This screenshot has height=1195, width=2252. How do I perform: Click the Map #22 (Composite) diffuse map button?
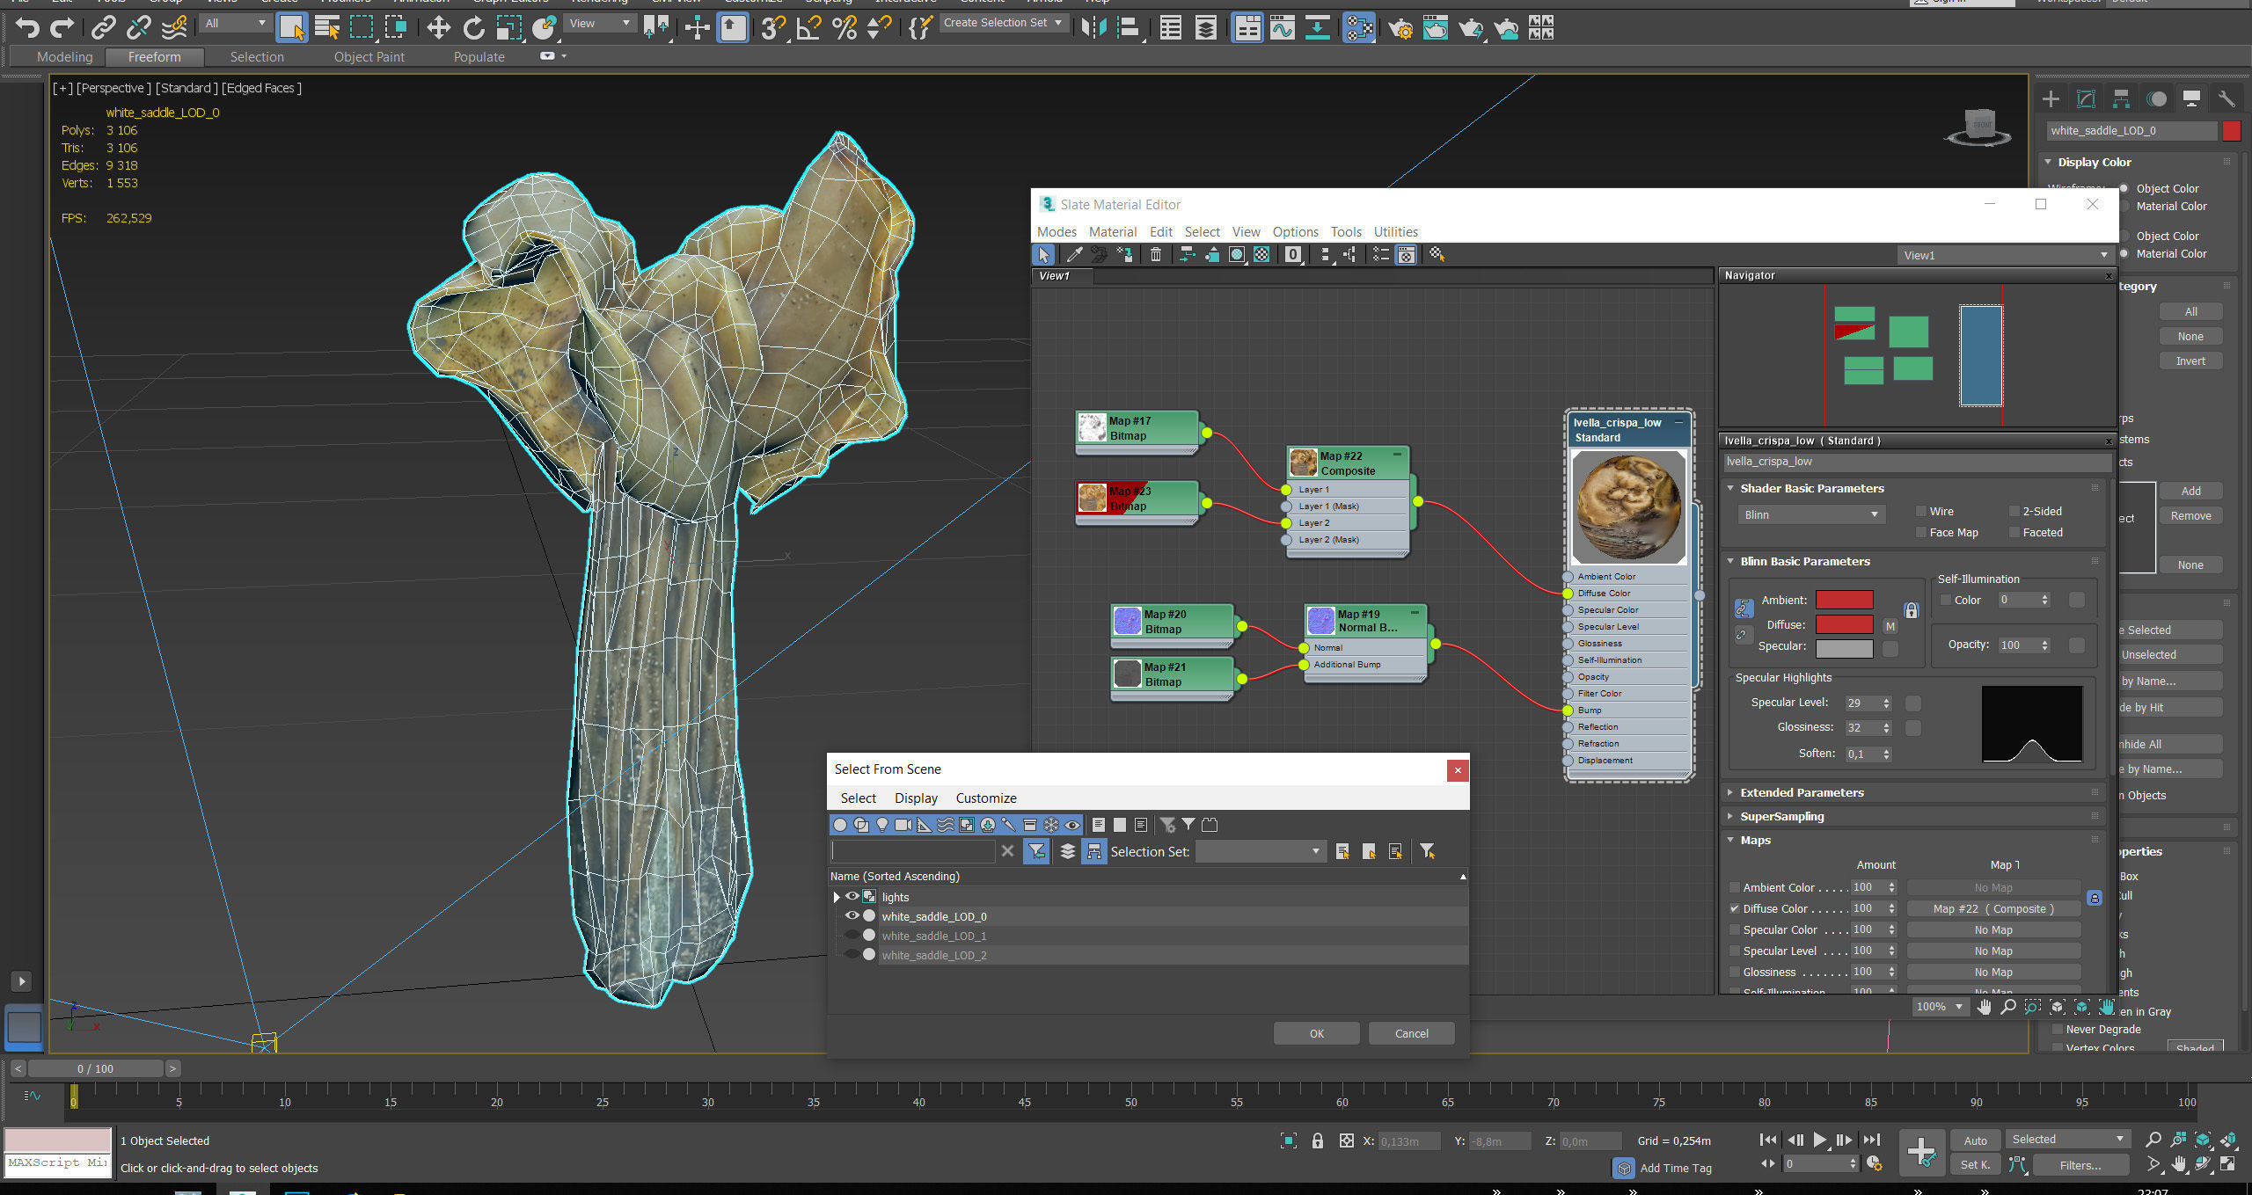[x=1992, y=908]
